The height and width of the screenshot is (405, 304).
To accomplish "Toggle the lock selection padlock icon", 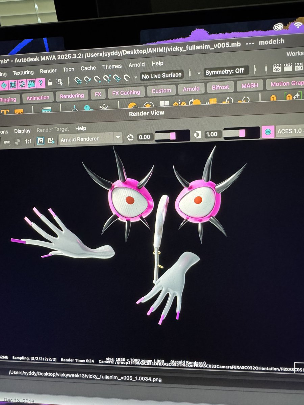I will [x=50, y=82].
